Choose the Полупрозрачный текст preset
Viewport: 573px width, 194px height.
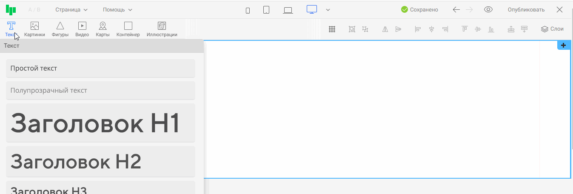click(100, 91)
